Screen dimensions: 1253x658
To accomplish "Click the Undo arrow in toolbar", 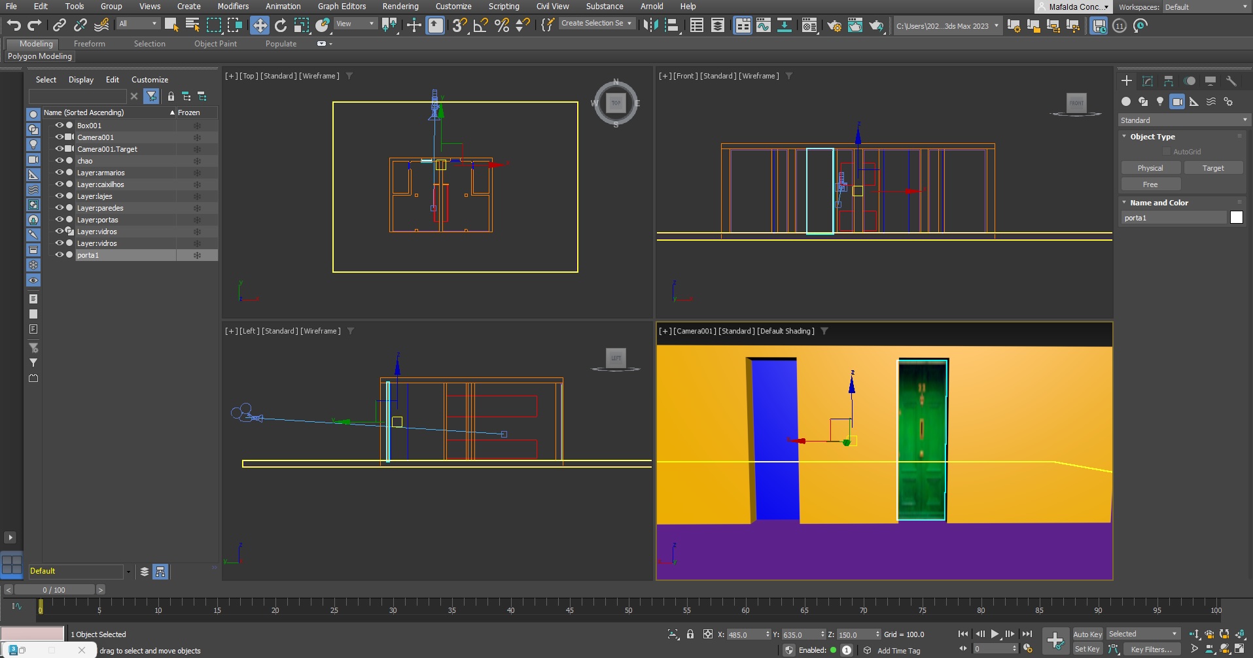I will tap(14, 26).
